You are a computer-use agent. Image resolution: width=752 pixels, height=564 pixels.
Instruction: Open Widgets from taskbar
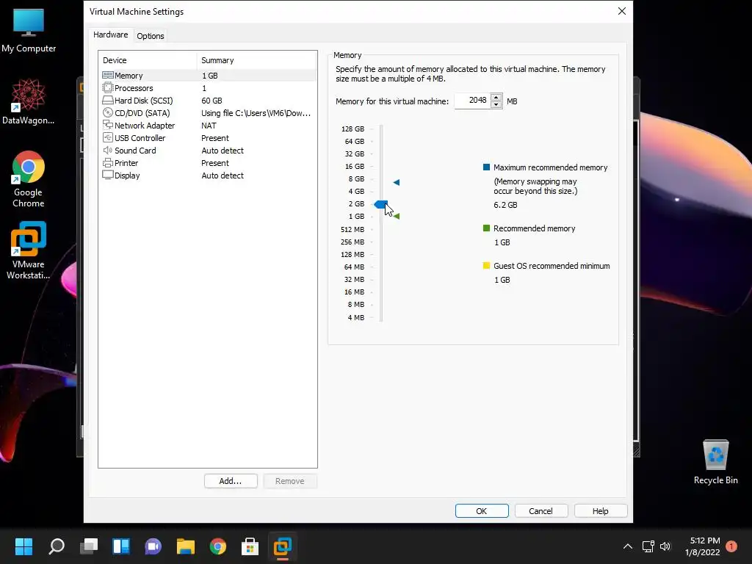click(x=121, y=546)
